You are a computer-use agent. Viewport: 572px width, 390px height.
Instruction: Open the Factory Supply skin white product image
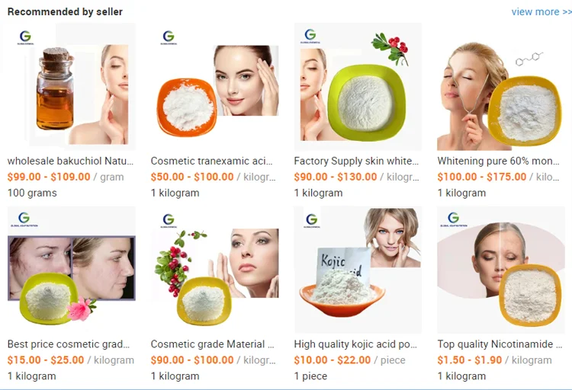click(x=358, y=87)
